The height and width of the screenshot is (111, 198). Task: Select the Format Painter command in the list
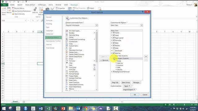coord(74,74)
